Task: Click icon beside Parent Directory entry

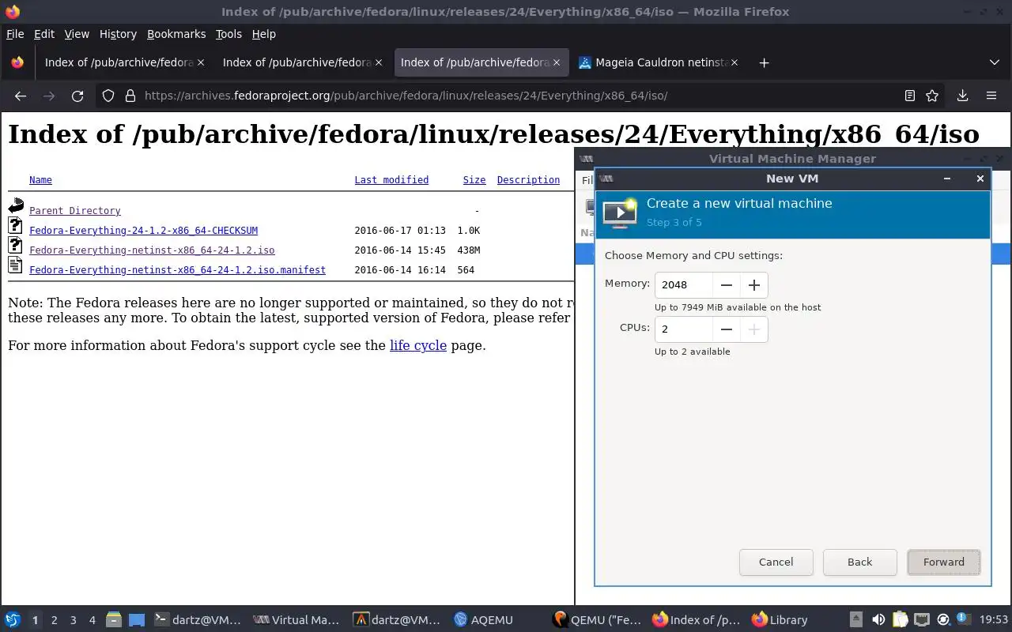Action: [16, 206]
